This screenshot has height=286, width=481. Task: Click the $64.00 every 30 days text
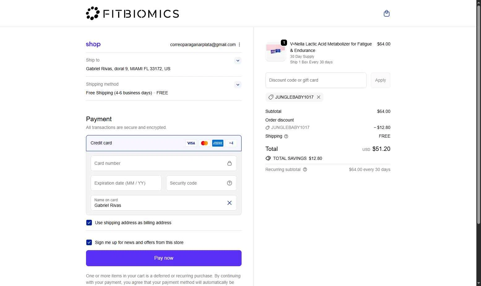pyautogui.click(x=370, y=169)
